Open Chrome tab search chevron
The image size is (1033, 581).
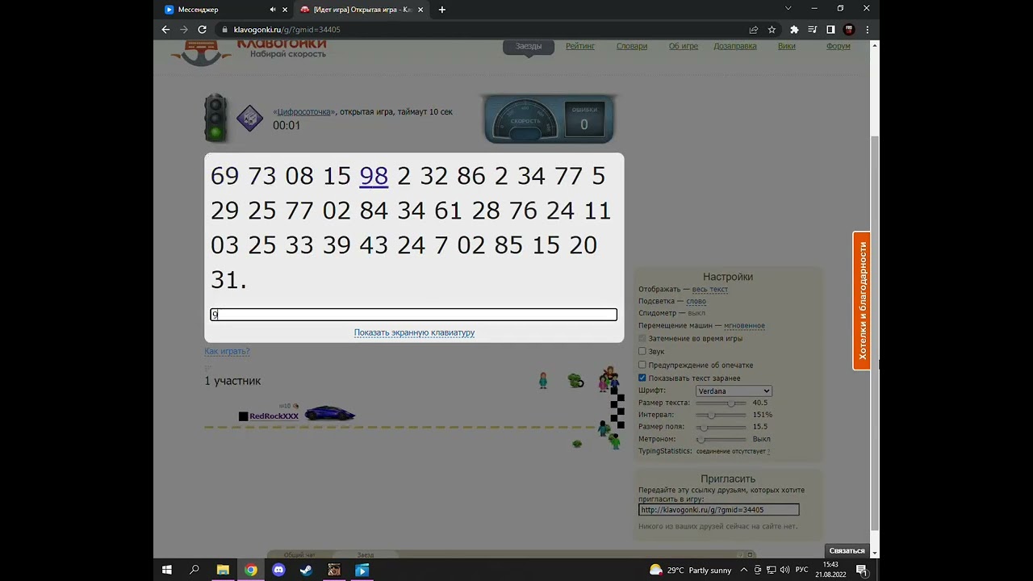coord(788,9)
